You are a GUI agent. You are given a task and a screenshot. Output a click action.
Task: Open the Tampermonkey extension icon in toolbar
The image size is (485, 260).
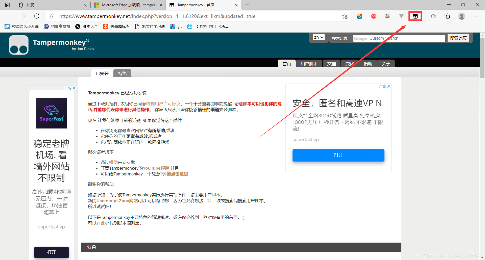[x=415, y=16]
